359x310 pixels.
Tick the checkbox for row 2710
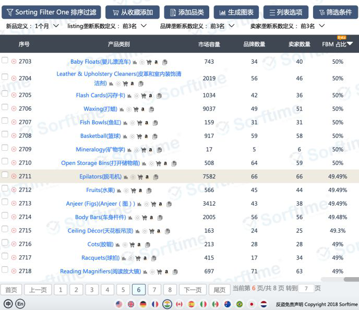[5, 161]
